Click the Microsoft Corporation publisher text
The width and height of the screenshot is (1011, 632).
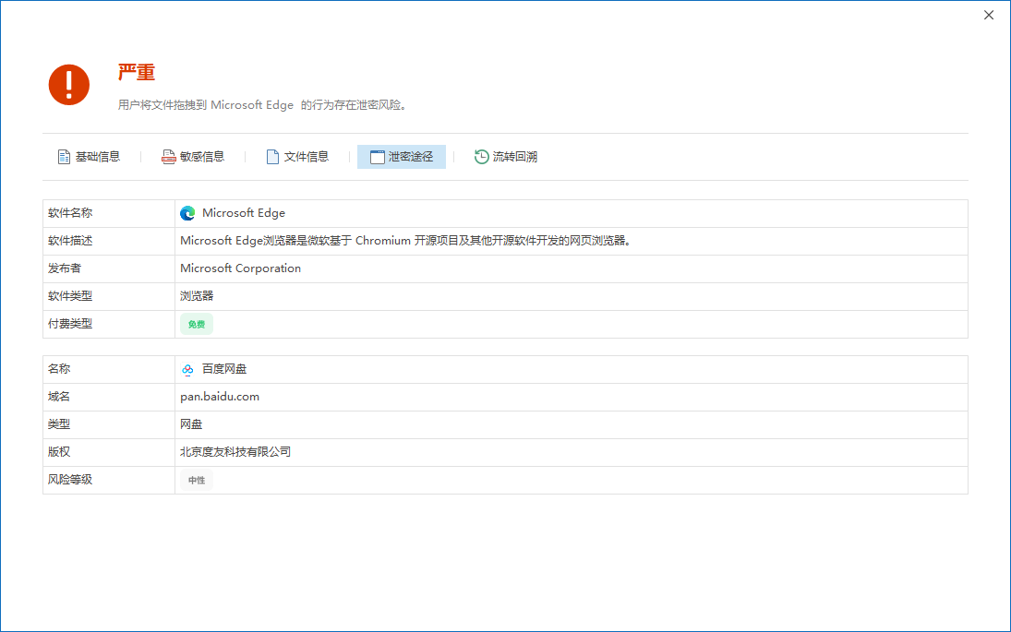[241, 268]
